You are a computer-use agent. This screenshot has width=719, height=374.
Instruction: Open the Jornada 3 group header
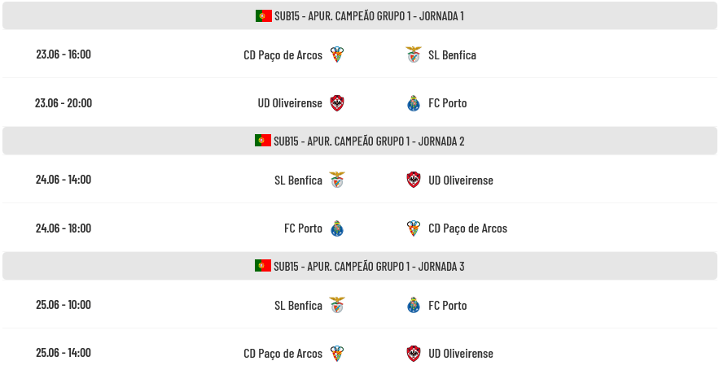pos(360,266)
